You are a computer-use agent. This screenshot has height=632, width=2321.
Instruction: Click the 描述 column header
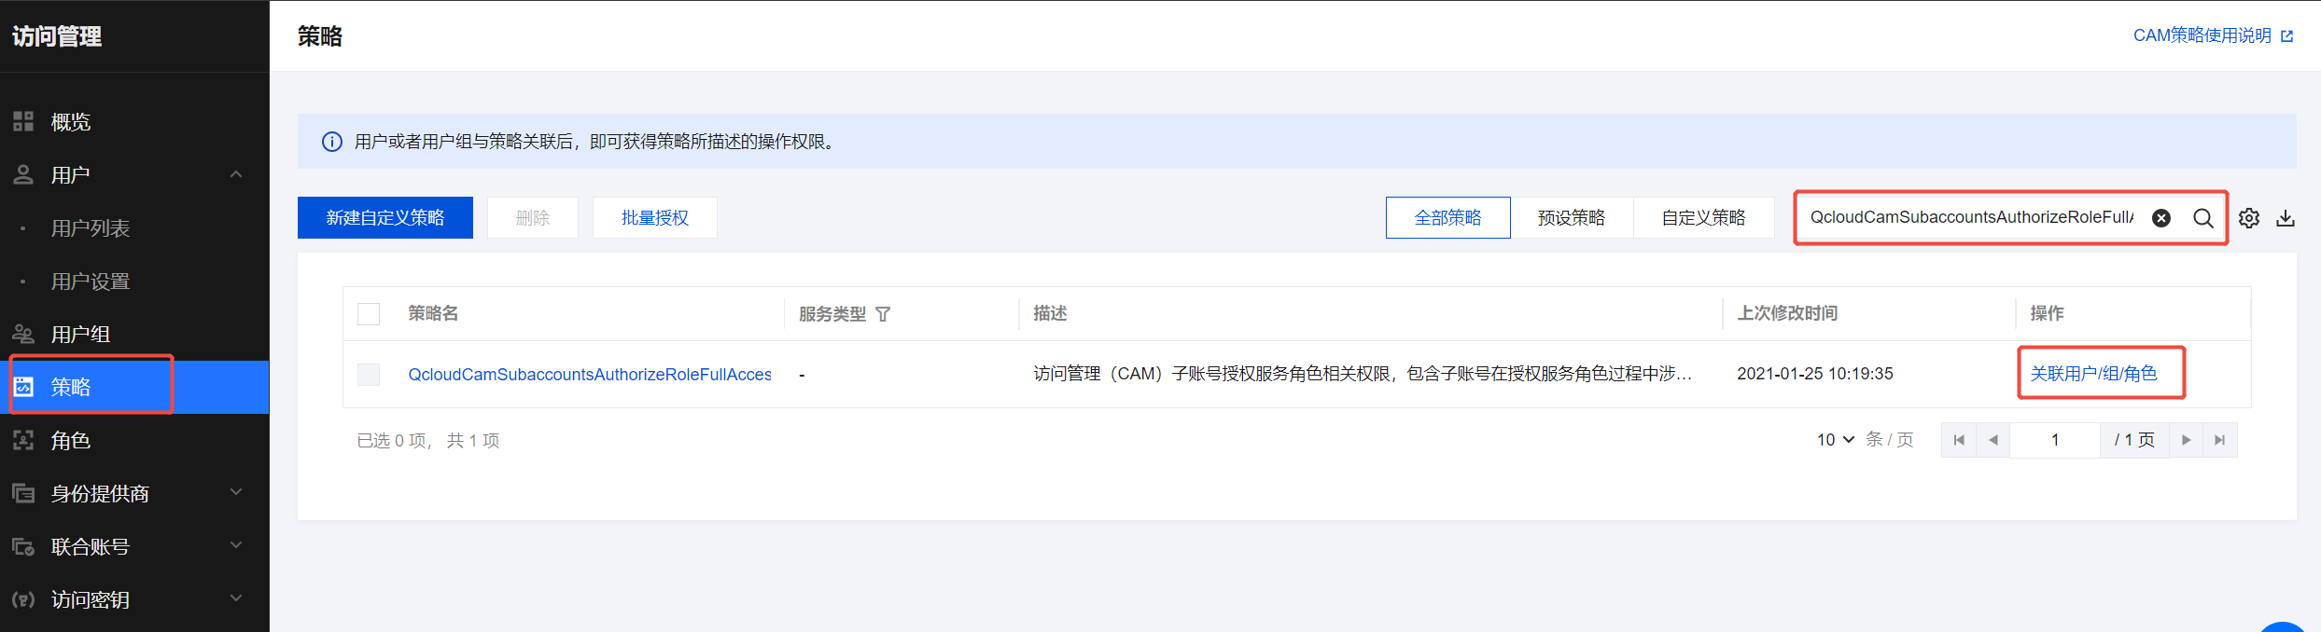coord(1050,313)
